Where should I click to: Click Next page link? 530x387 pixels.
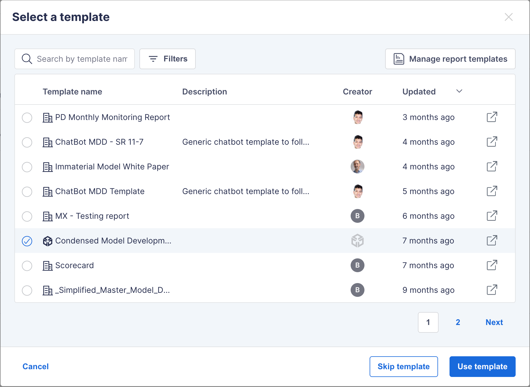point(494,322)
